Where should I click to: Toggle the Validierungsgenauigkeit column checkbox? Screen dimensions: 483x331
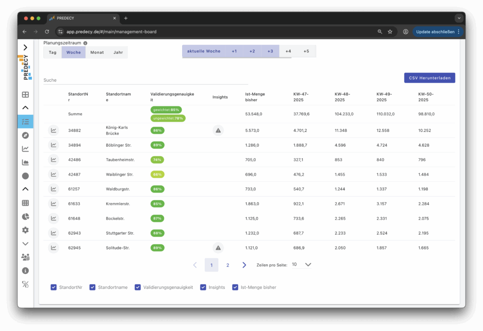[138, 287]
